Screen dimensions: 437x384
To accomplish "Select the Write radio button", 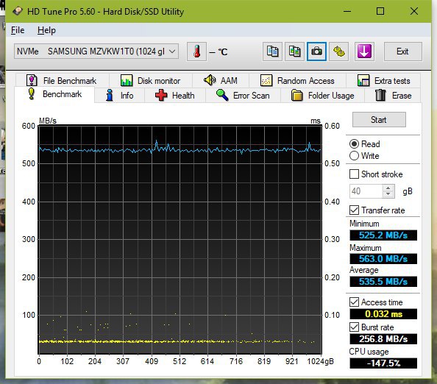I will point(354,156).
